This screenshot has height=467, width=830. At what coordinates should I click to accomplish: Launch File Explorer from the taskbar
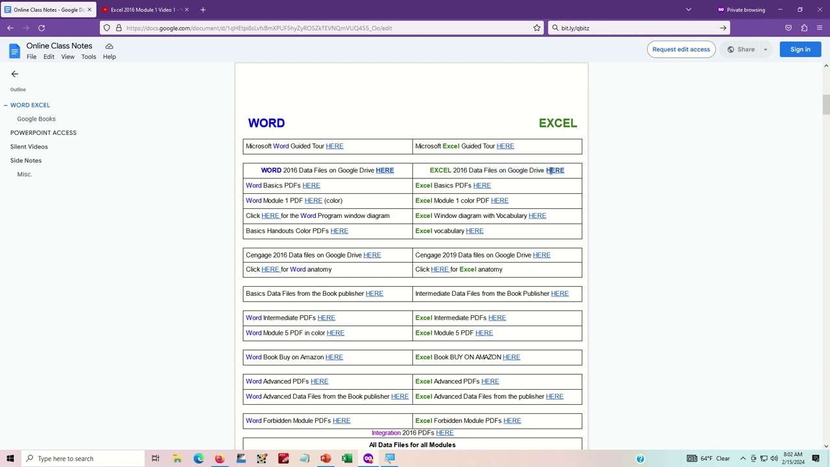[x=177, y=459]
